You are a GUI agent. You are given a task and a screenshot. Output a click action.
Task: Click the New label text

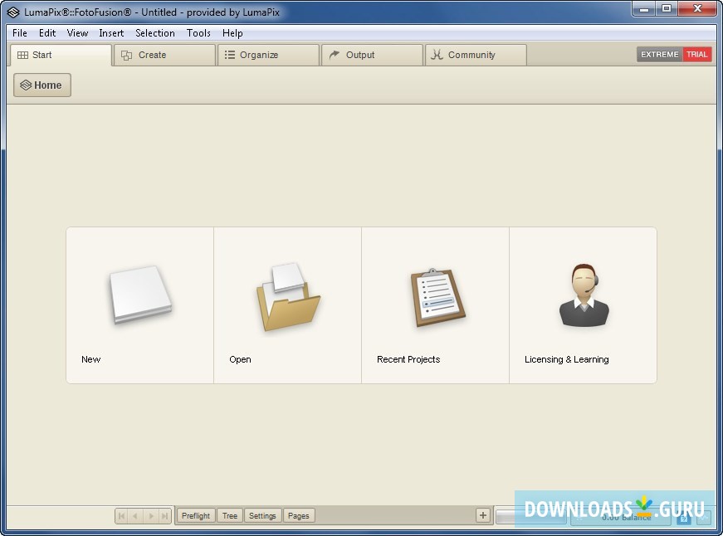(x=90, y=359)
